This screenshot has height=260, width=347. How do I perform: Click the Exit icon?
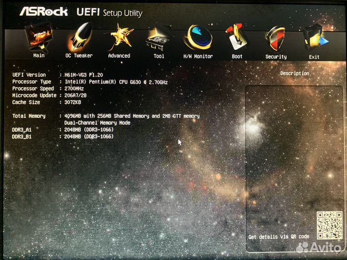pos(314,39)
